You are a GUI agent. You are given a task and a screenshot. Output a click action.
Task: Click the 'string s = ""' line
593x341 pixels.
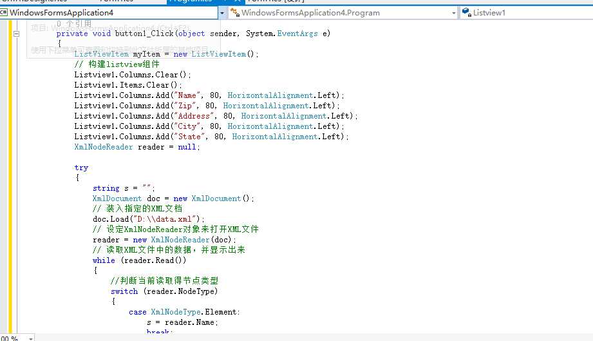pos(124,188)
